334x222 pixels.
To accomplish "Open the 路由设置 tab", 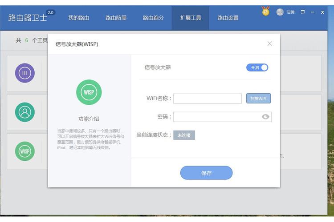I will (228, 18).
